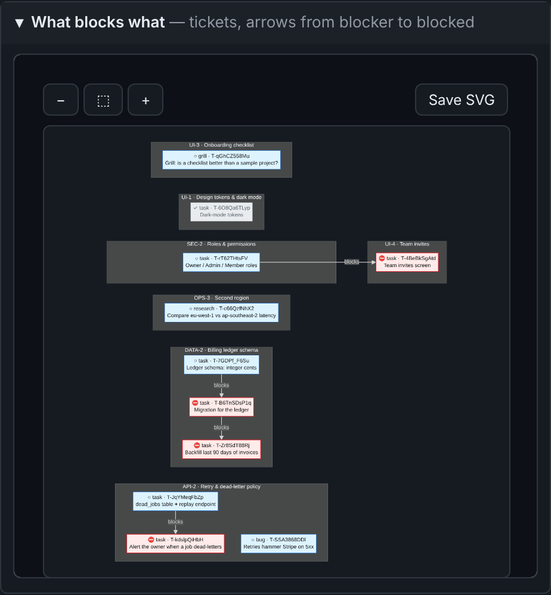551x595 pixels.
Task: Select Backfill last 90 days of invoices node
Action: click(222, 450)
